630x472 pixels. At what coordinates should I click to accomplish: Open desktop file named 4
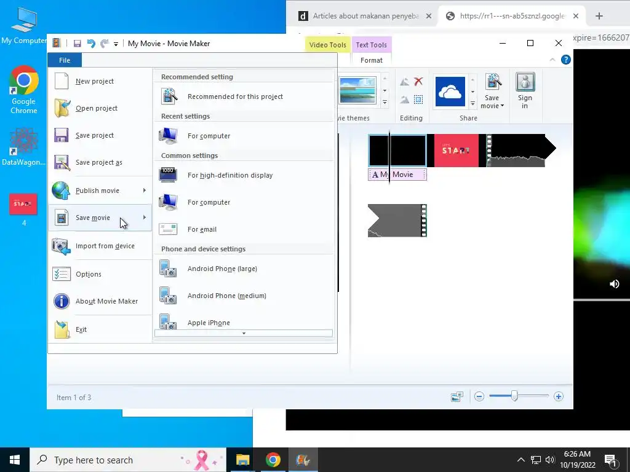coord(24,210)
